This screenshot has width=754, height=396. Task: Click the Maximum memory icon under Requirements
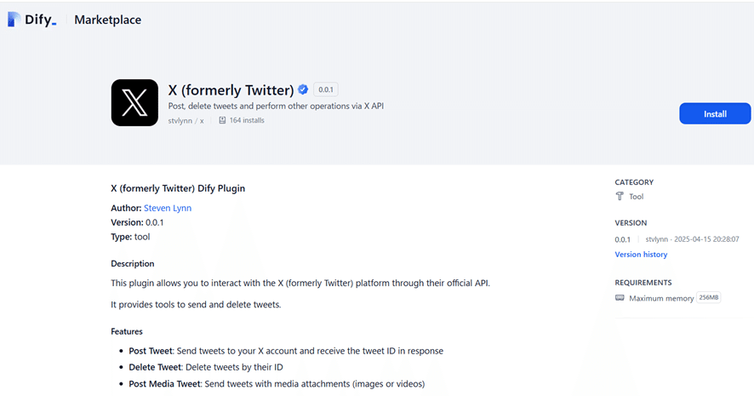(620, 298)
